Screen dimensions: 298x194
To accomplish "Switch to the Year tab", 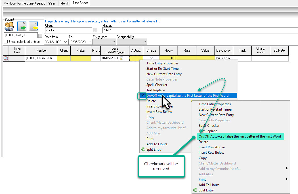I will 52,3.
